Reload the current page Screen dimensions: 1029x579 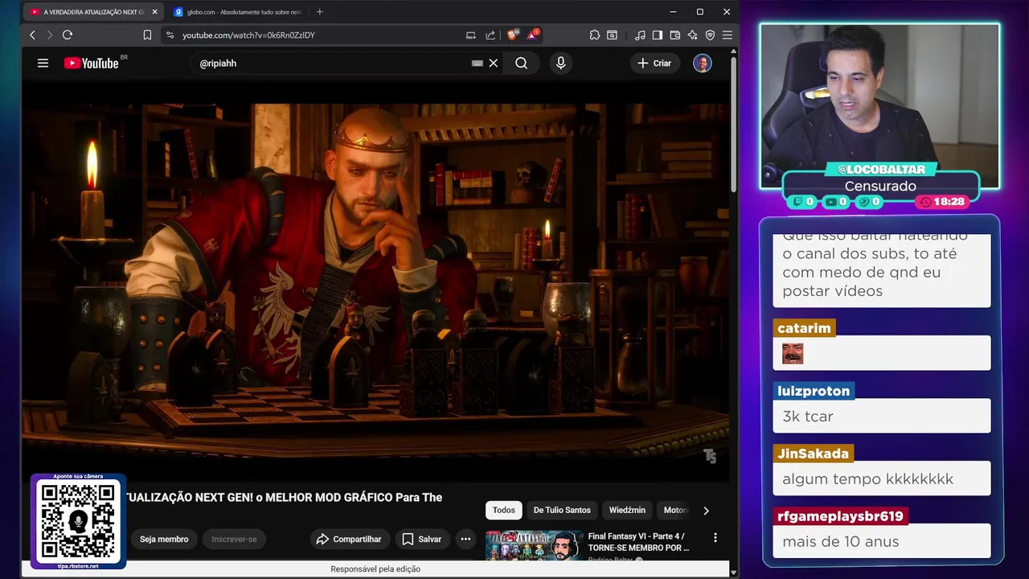tap(68, 35)
